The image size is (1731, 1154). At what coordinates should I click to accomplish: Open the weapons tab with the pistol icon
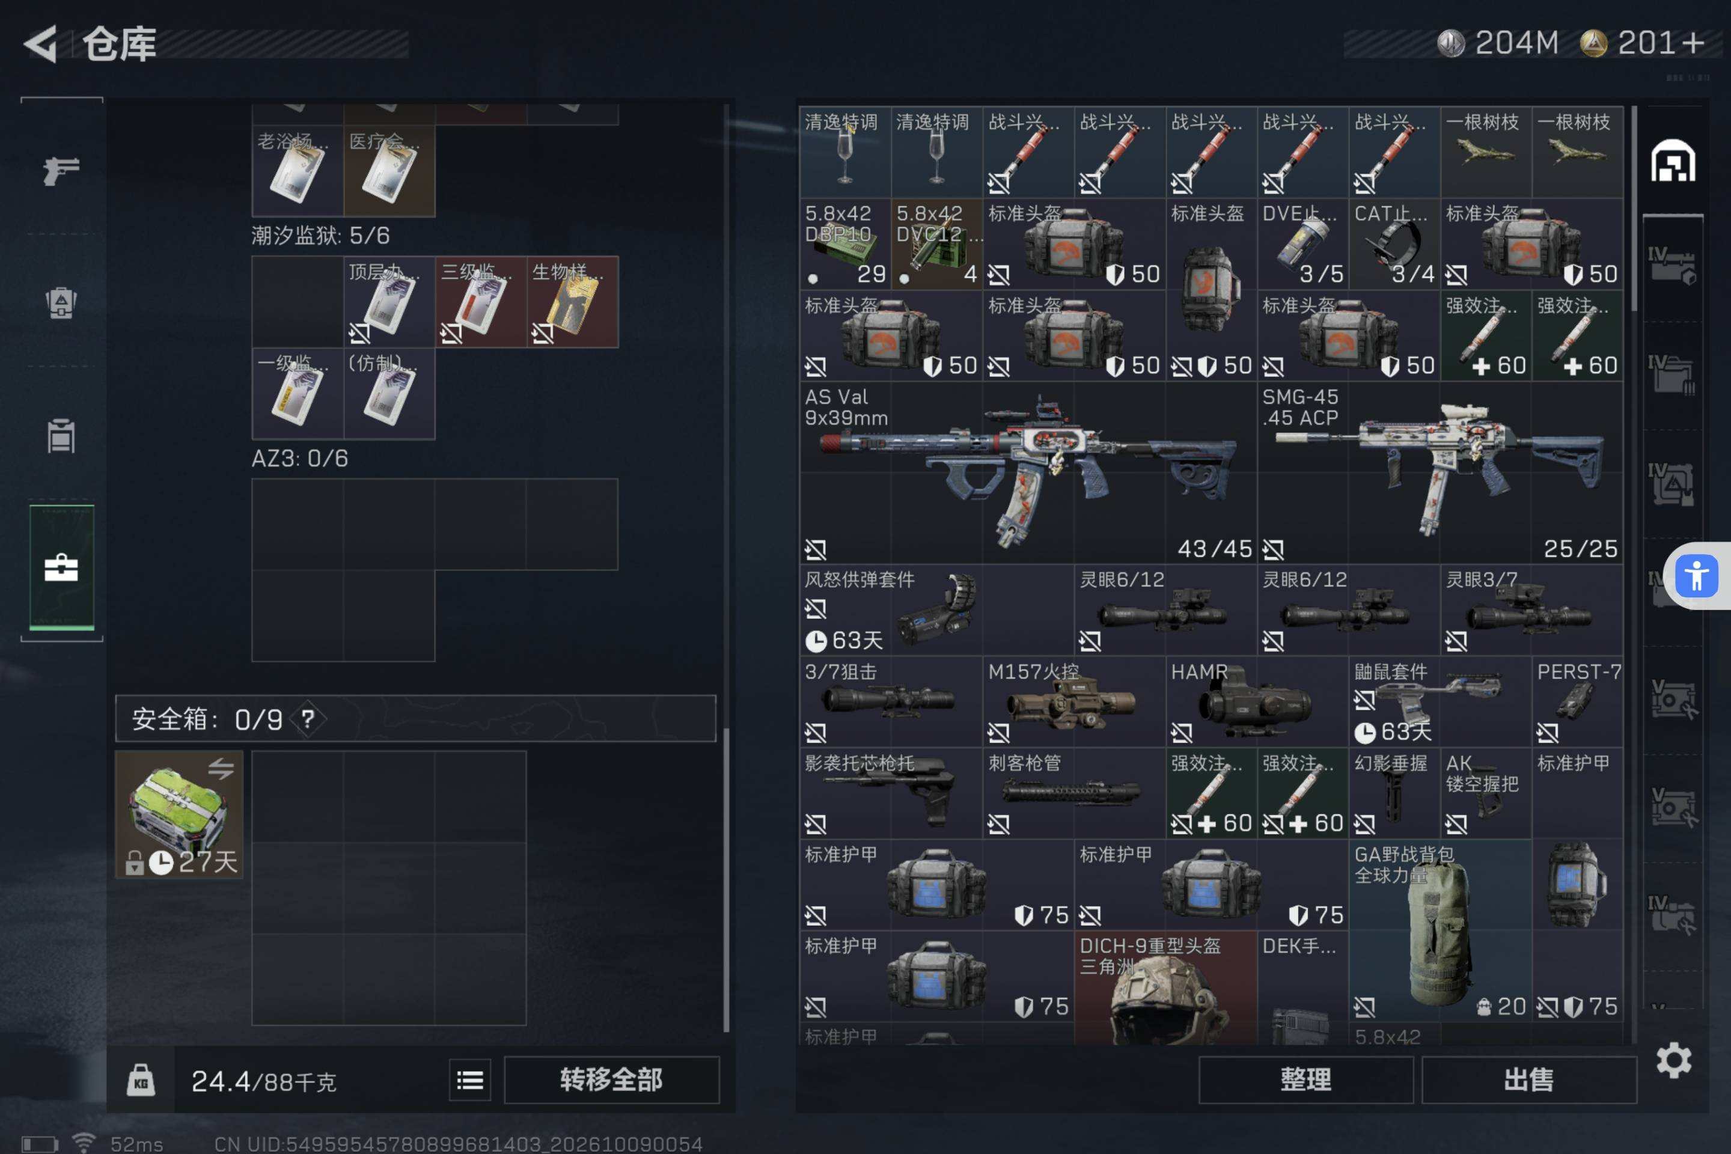tap(61, 171)
